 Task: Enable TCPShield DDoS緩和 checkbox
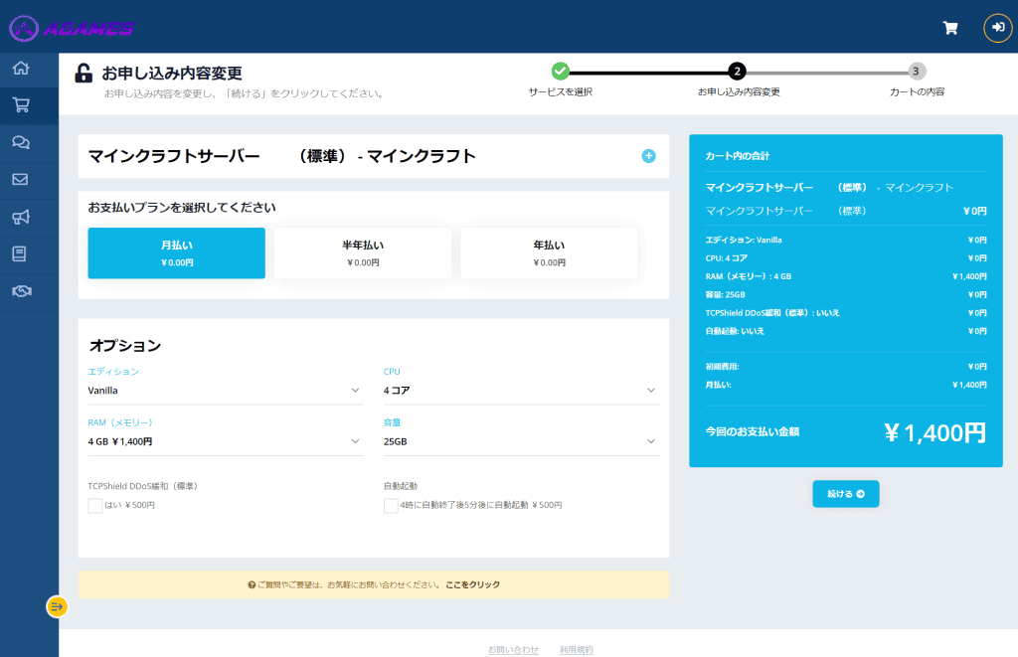pos(94,506)
